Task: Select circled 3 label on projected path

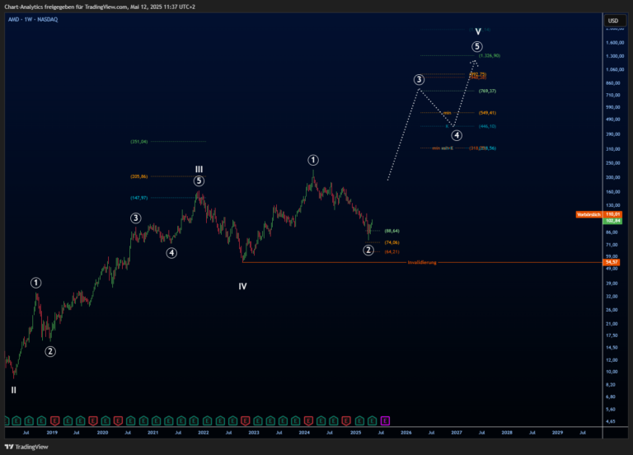Action: coord(419,80)
